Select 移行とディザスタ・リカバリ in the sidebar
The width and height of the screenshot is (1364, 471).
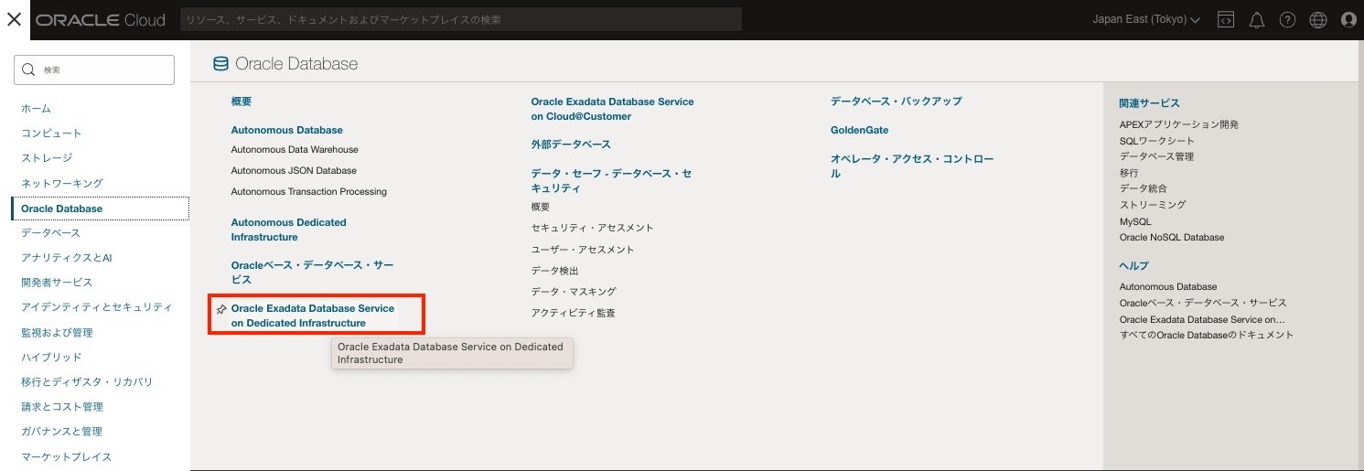(87, 381)
